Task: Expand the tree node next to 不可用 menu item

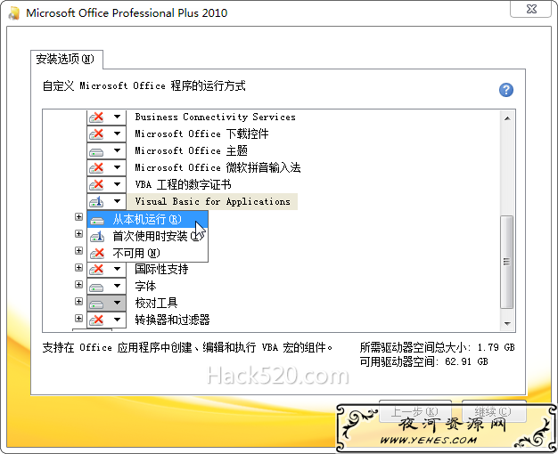Action: click(79, 251)
